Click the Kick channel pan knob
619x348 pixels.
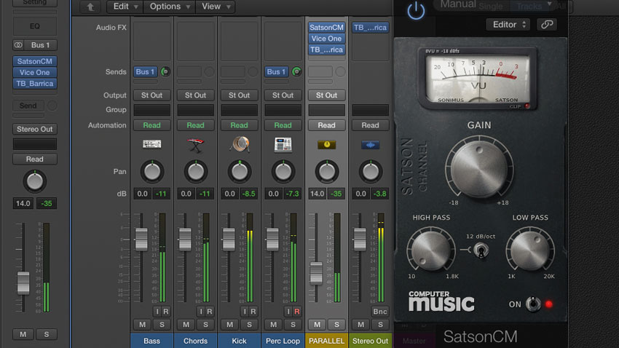click(240, 171)
